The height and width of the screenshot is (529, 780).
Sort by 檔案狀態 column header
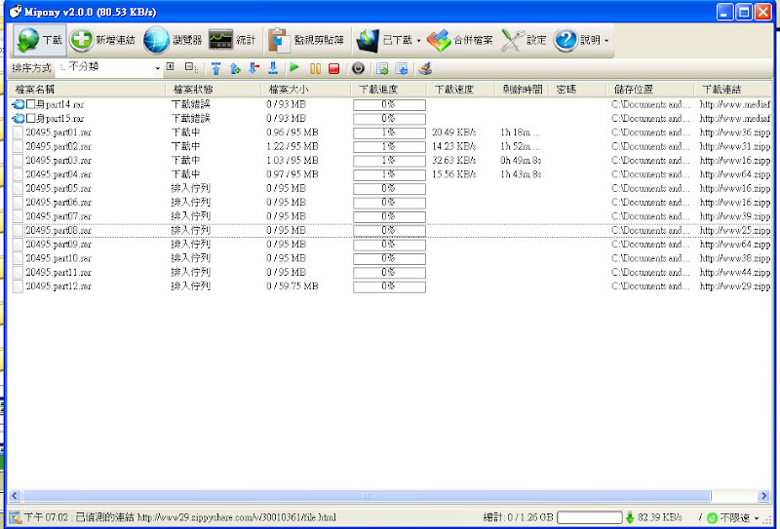(214, 89)
